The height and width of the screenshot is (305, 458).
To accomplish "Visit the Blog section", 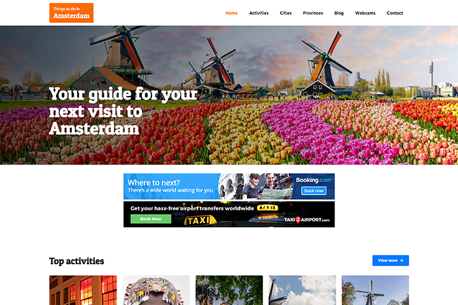I will tap(339, 13).
